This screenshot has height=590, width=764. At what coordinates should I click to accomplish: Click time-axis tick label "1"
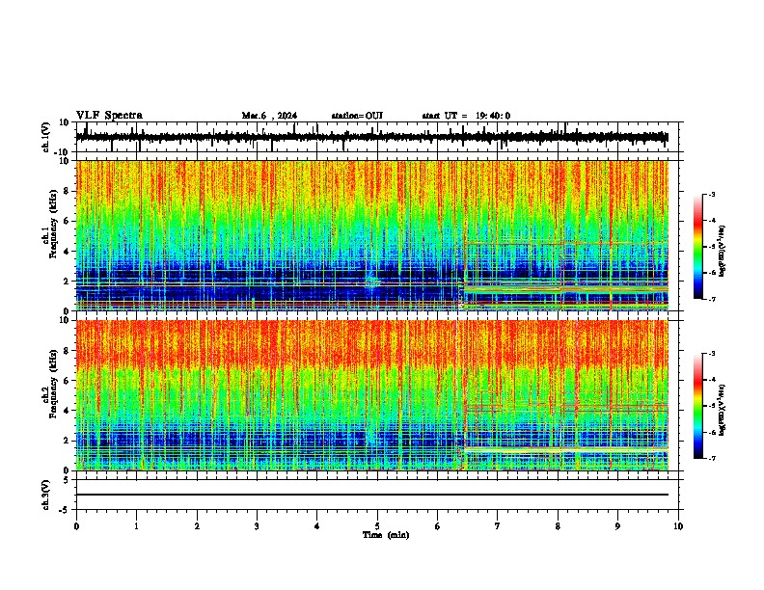pos(136,526)
